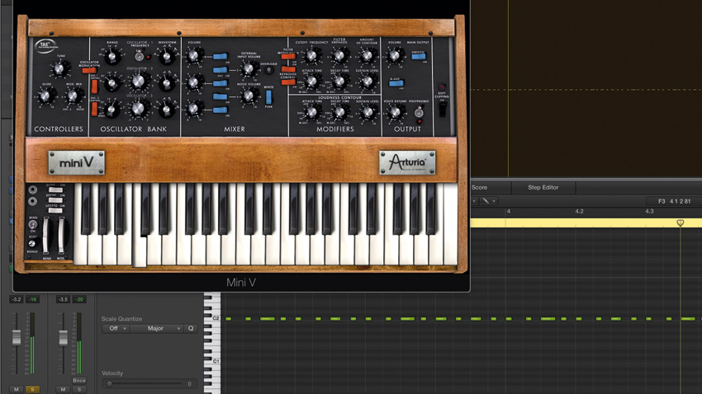
Task: Click the Velocity slider handle
Action: click(109, 384)
